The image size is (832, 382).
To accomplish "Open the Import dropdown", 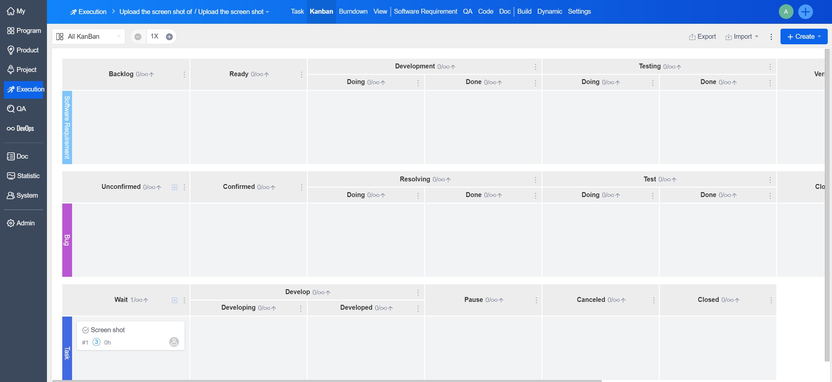I will [x=742, y=37].
